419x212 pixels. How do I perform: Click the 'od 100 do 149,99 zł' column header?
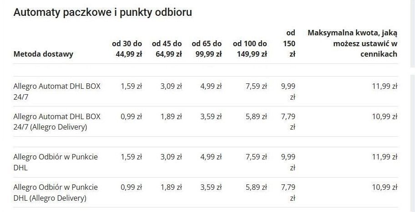click(250, 48)
